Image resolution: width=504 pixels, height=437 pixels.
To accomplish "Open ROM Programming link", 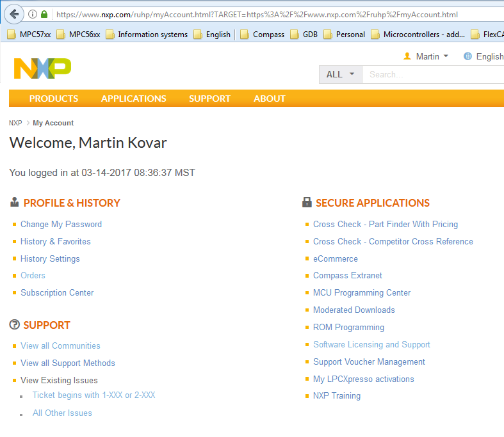I will point(349,327).
